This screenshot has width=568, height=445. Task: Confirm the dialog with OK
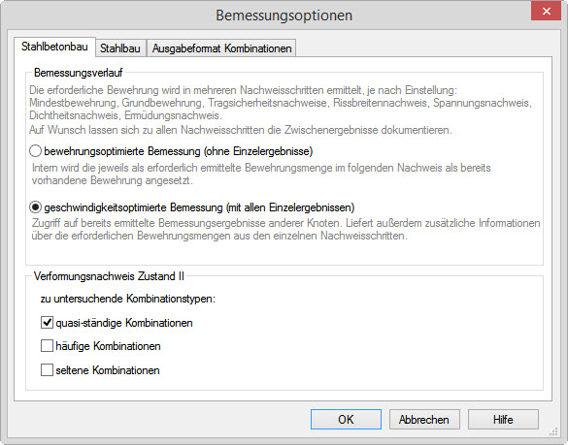pyautogui.click(x=346, y=420)
